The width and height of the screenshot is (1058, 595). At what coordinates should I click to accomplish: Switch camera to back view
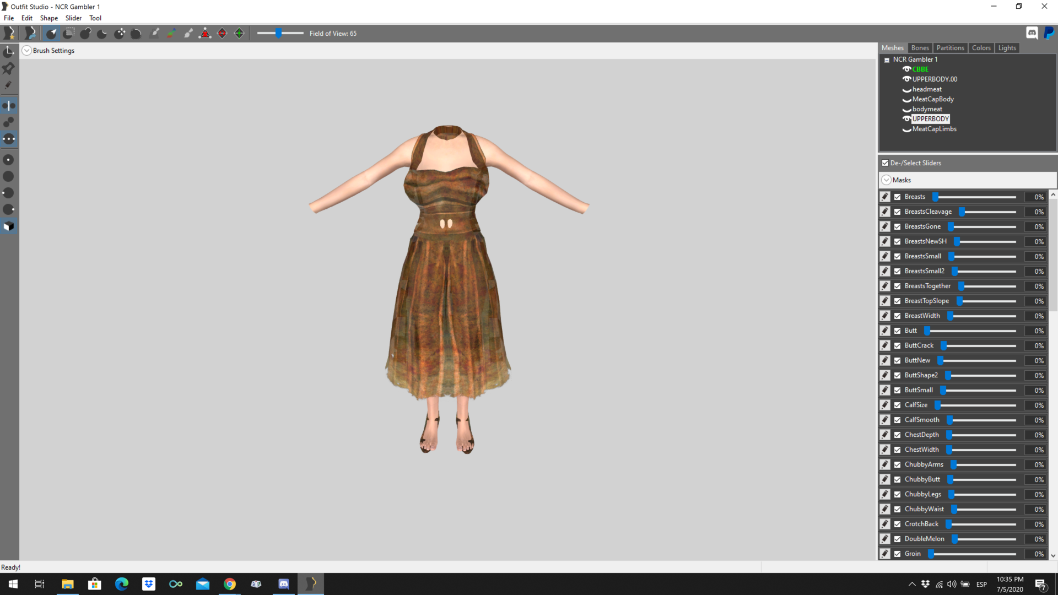(x=9, y=176)
